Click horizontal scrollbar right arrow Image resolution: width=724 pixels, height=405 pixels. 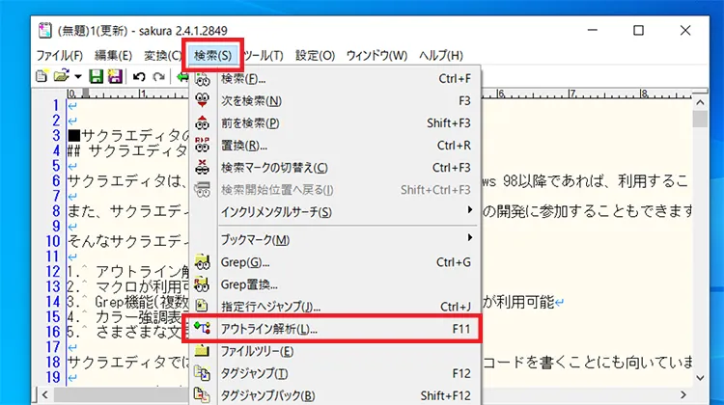pyautogui.click(x=682, y=394)
